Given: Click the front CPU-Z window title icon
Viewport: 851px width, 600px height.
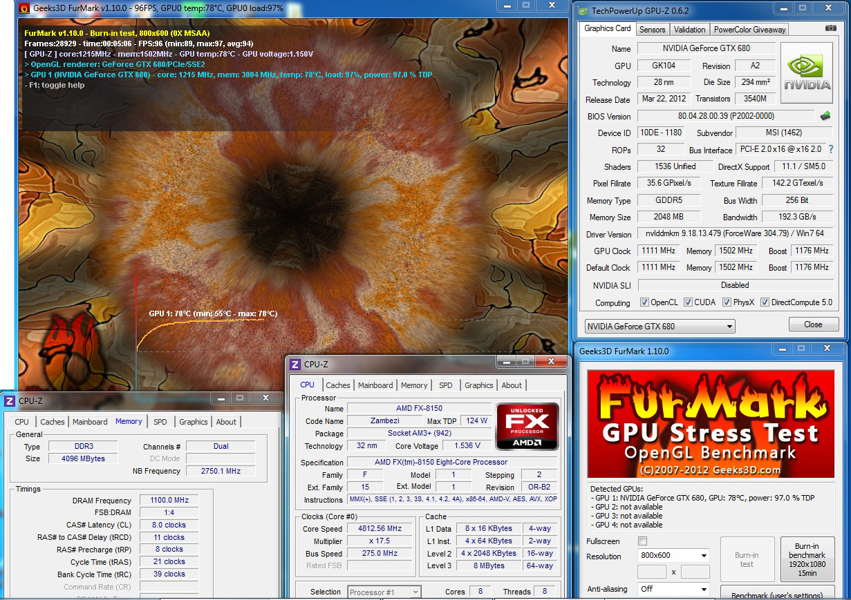Looking at the screenshot, I should coord(295,365).
